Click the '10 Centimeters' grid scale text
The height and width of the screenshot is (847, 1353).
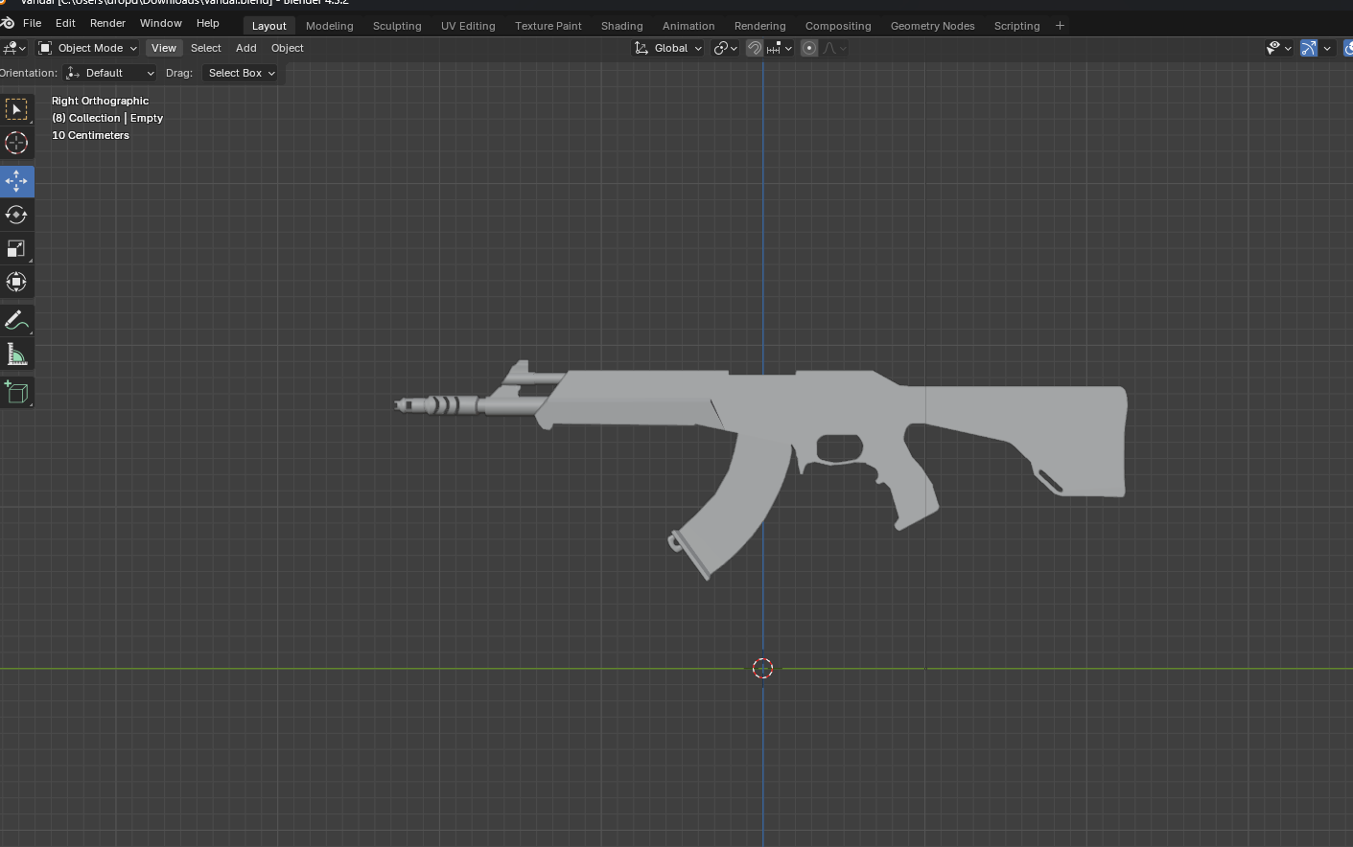90,135
